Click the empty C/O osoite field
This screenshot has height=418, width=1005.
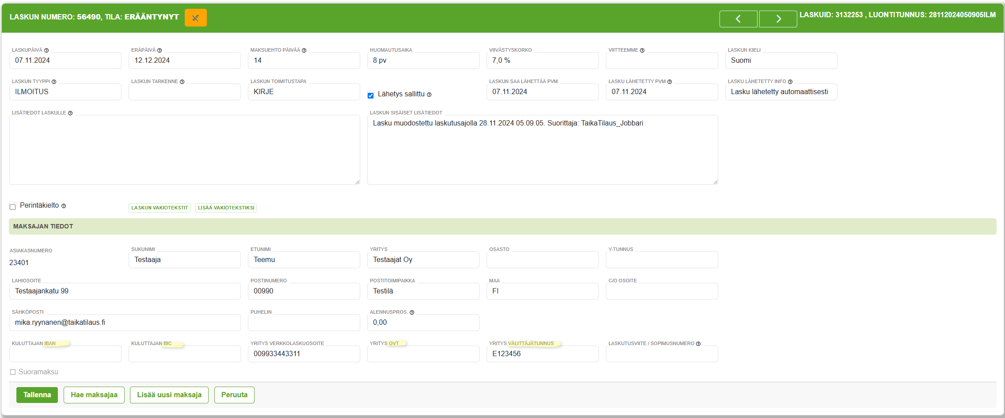[x=662, y=291]
